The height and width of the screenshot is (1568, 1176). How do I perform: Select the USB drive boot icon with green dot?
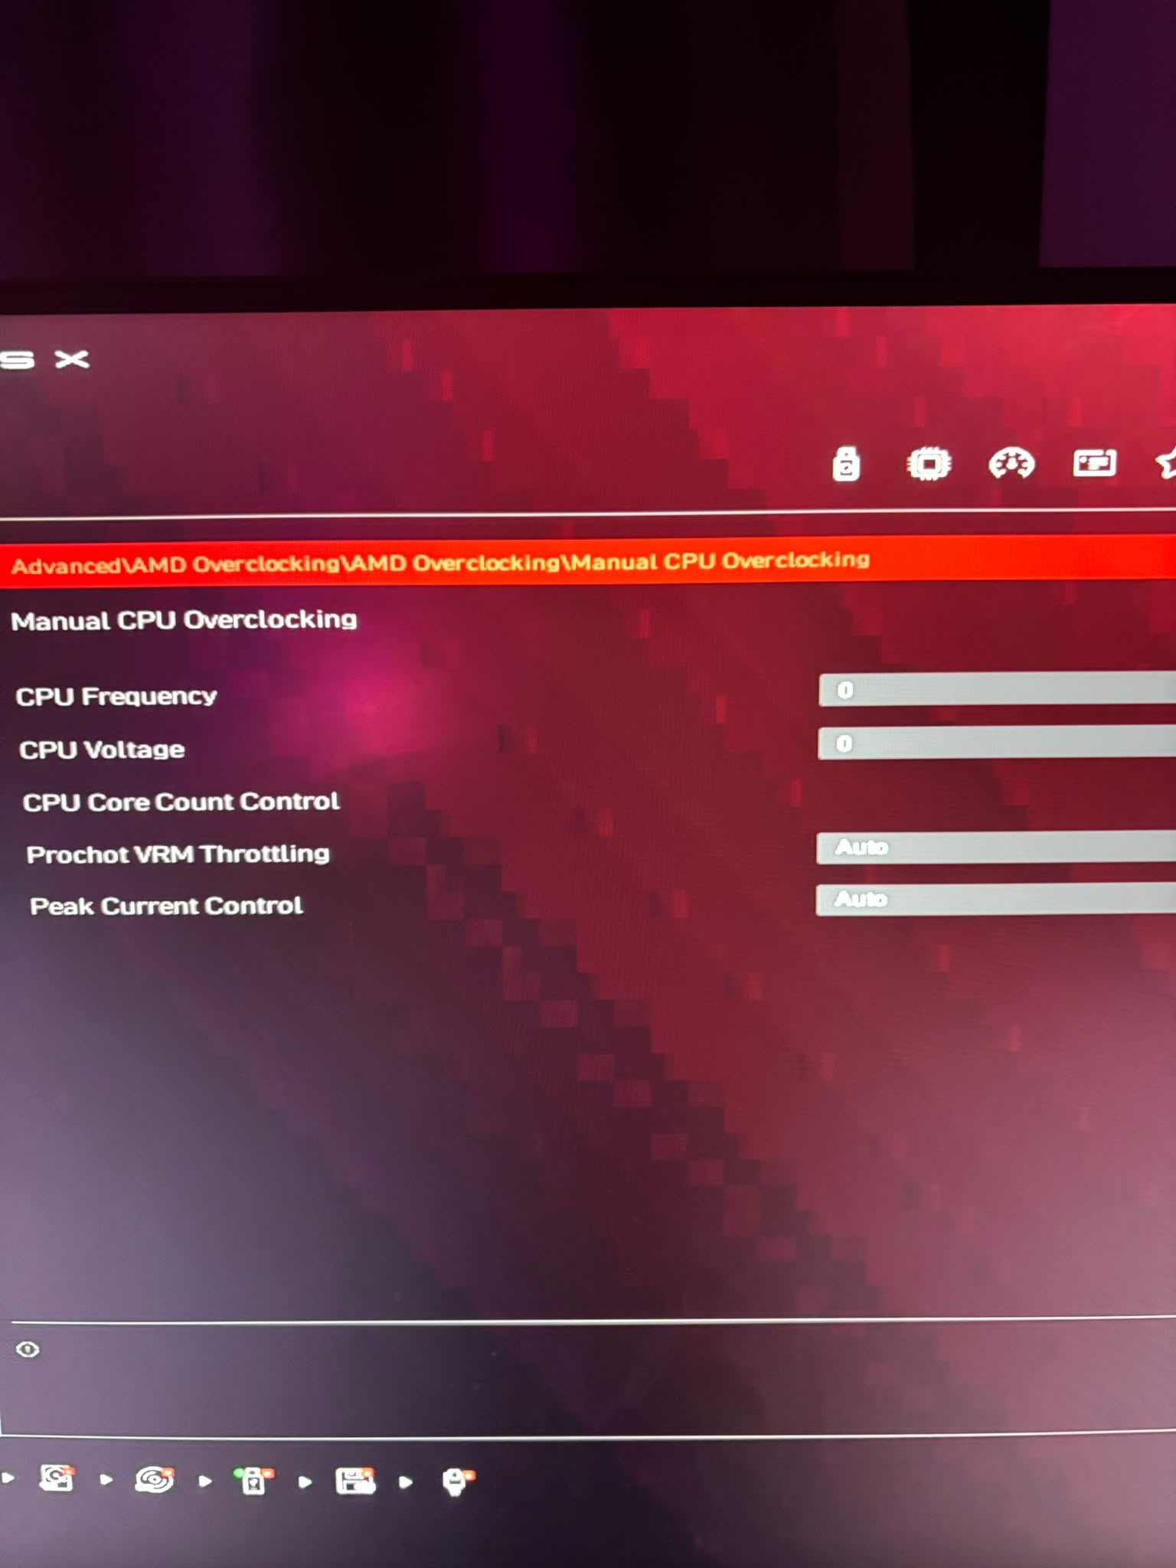[253, 1481]
